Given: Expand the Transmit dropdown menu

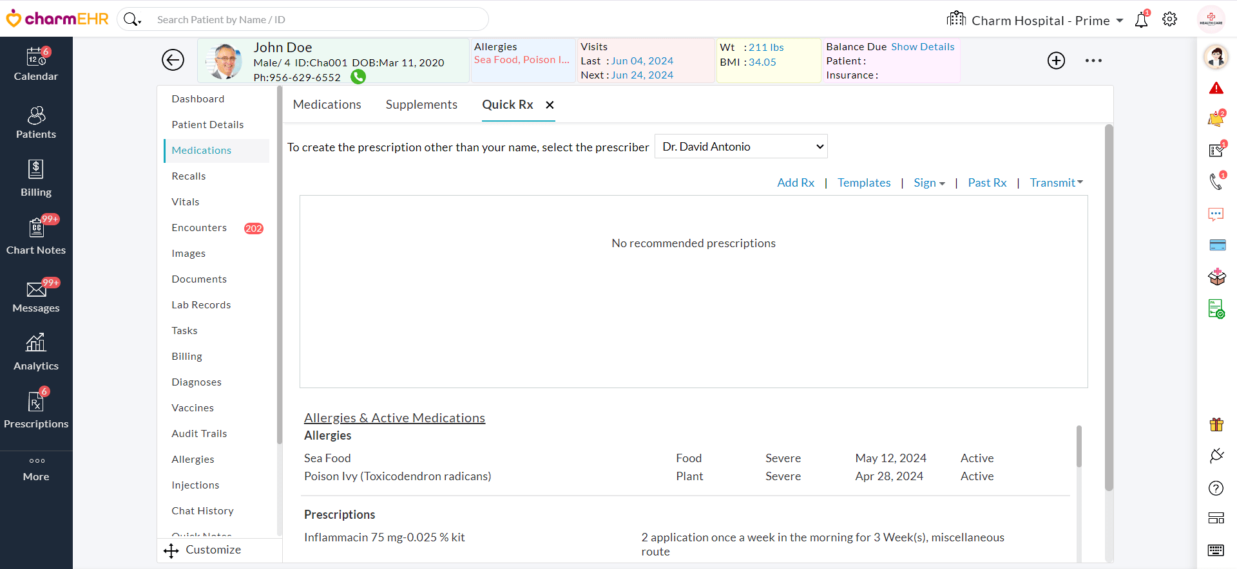Looking at the screenshot, I should (1056, 183).
